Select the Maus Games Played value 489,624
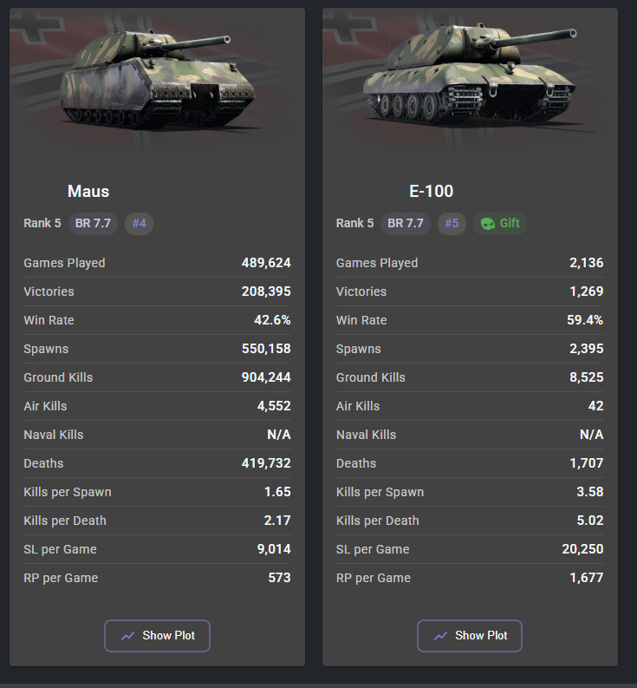The height and width of the screenshot is (688, 637). coord(266,263)
